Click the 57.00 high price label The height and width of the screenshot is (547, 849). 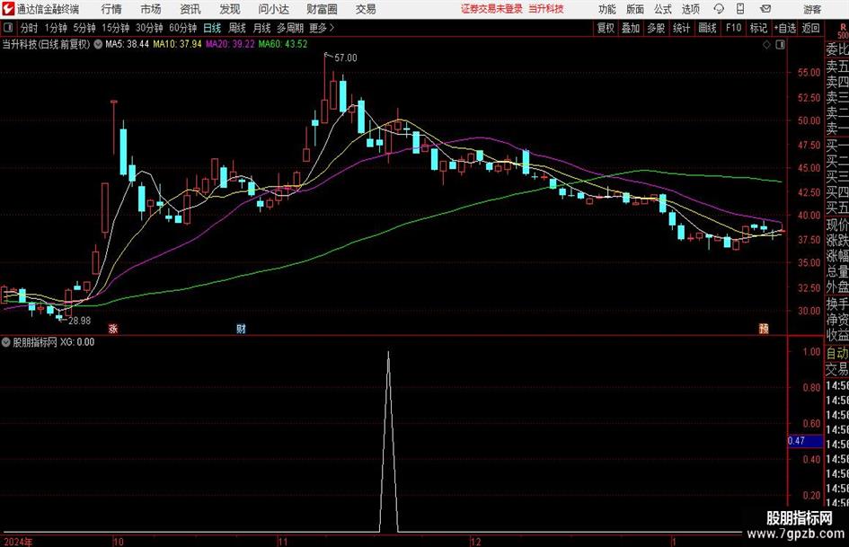click(346, 58)
